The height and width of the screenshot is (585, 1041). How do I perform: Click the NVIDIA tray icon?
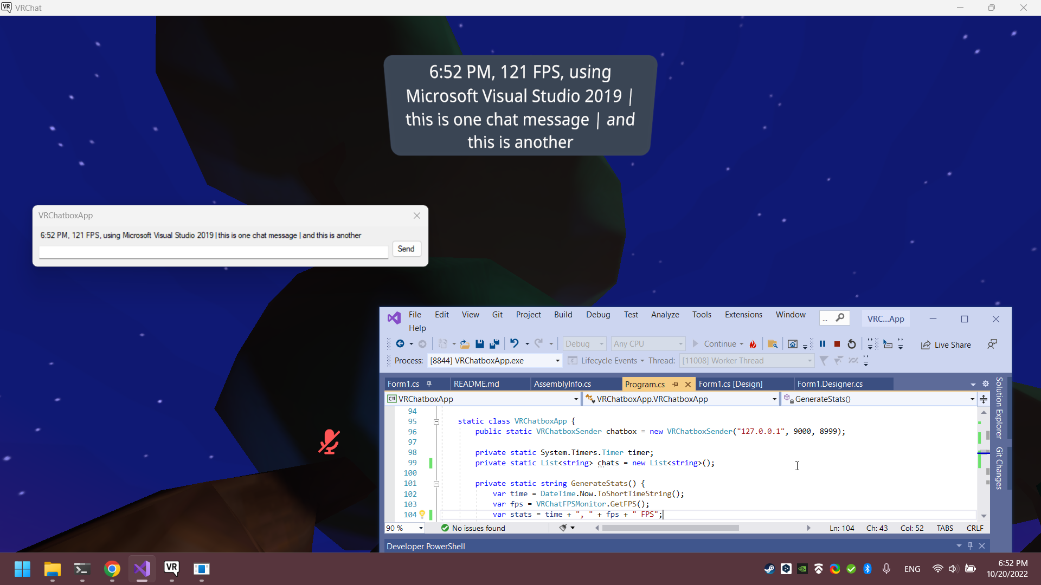point(802,569)
